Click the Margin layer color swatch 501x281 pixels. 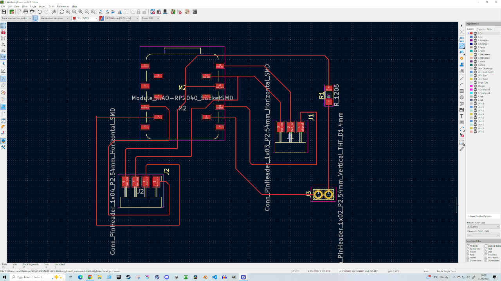pos(471,86)
